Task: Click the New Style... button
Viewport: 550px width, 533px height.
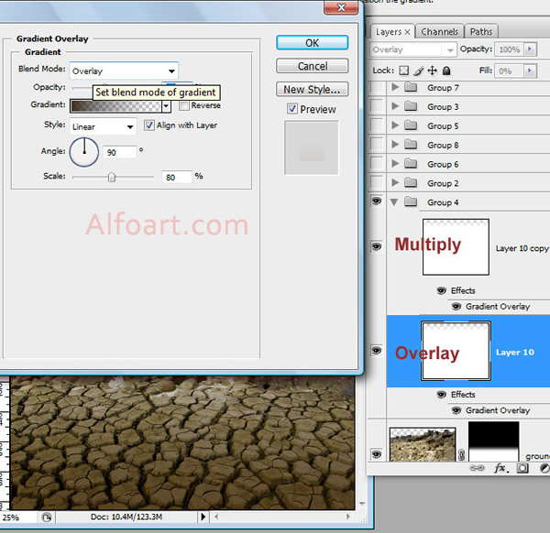Action: [x=312, y=90]
